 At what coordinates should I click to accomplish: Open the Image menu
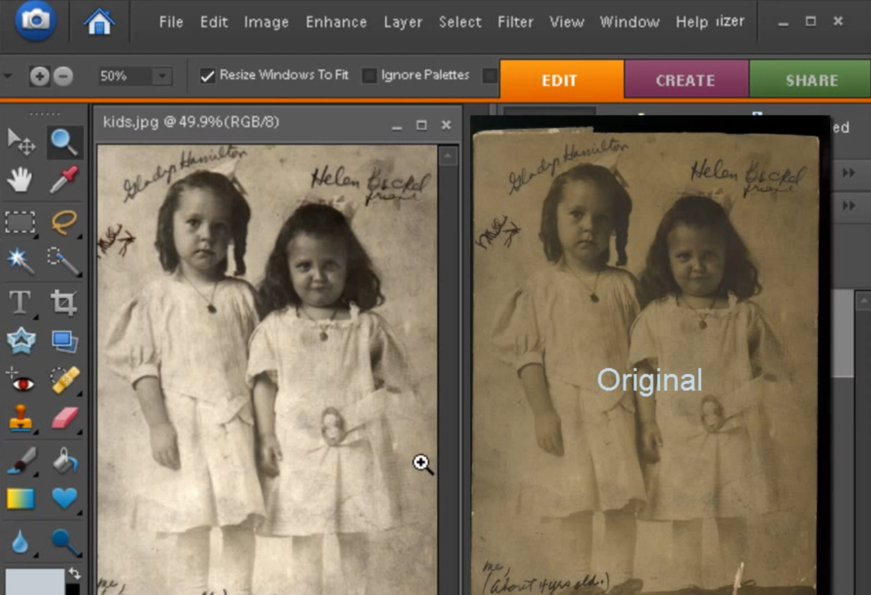[x=266, y=23]
